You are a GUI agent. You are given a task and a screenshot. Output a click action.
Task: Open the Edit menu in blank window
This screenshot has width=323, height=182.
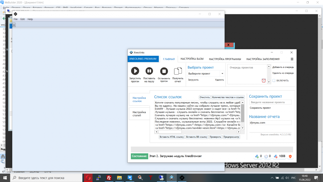pyautogui.click(x=23, y=19)
